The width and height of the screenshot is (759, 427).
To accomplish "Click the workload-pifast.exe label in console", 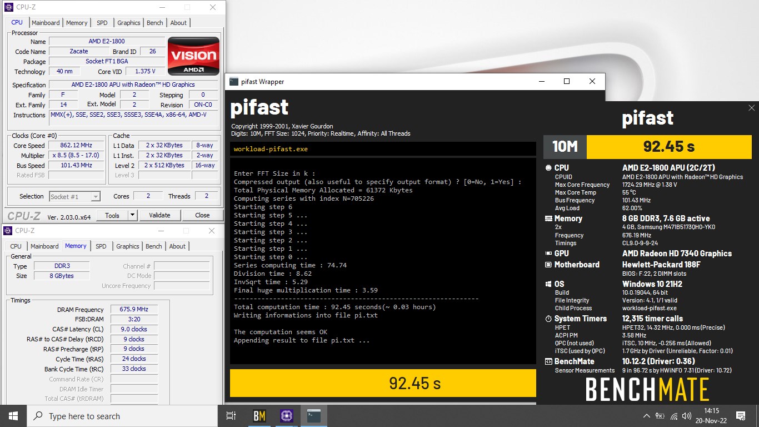I will tap(271, 149).
